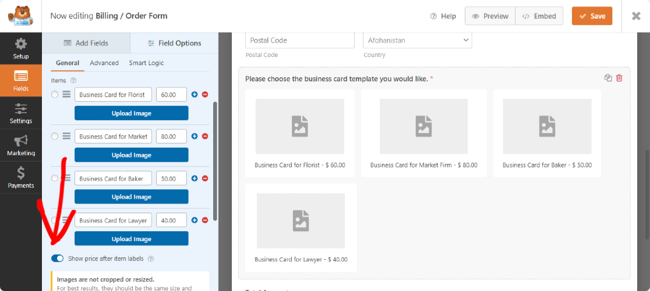Grab the Baker item reorder handle

pyautogui.click(x=66, y=178)
